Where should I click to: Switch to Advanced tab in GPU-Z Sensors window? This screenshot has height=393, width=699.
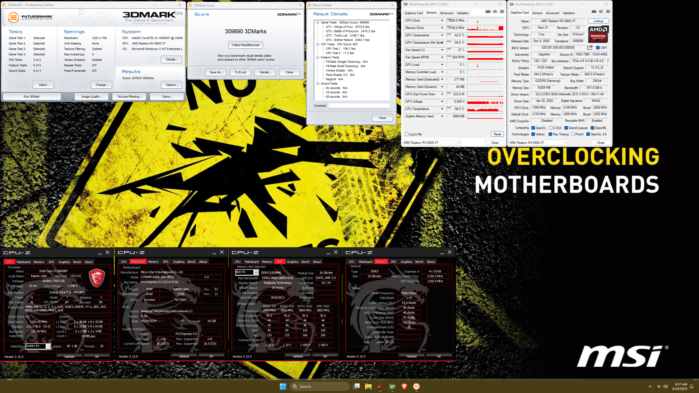coord(446,13)
